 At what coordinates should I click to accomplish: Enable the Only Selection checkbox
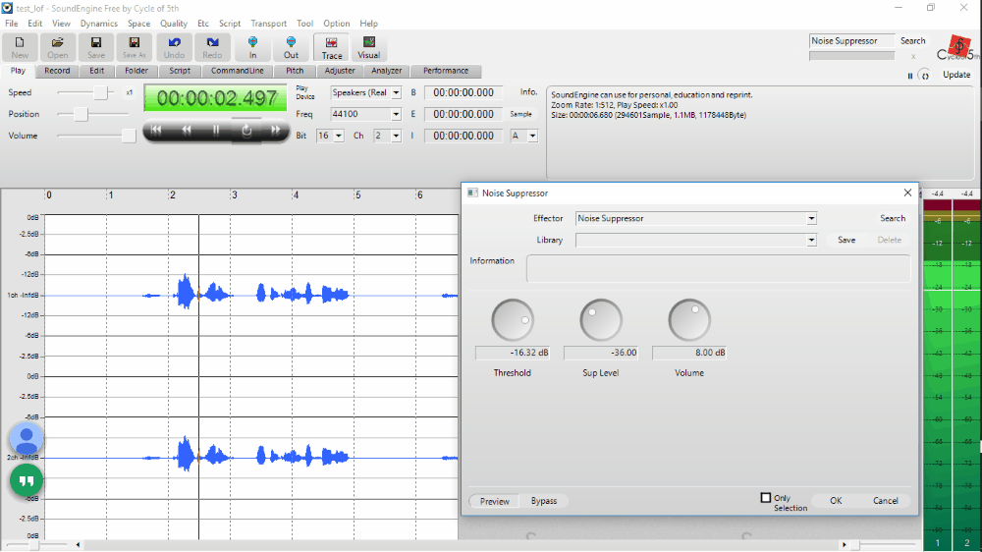[x=765, y=498]
